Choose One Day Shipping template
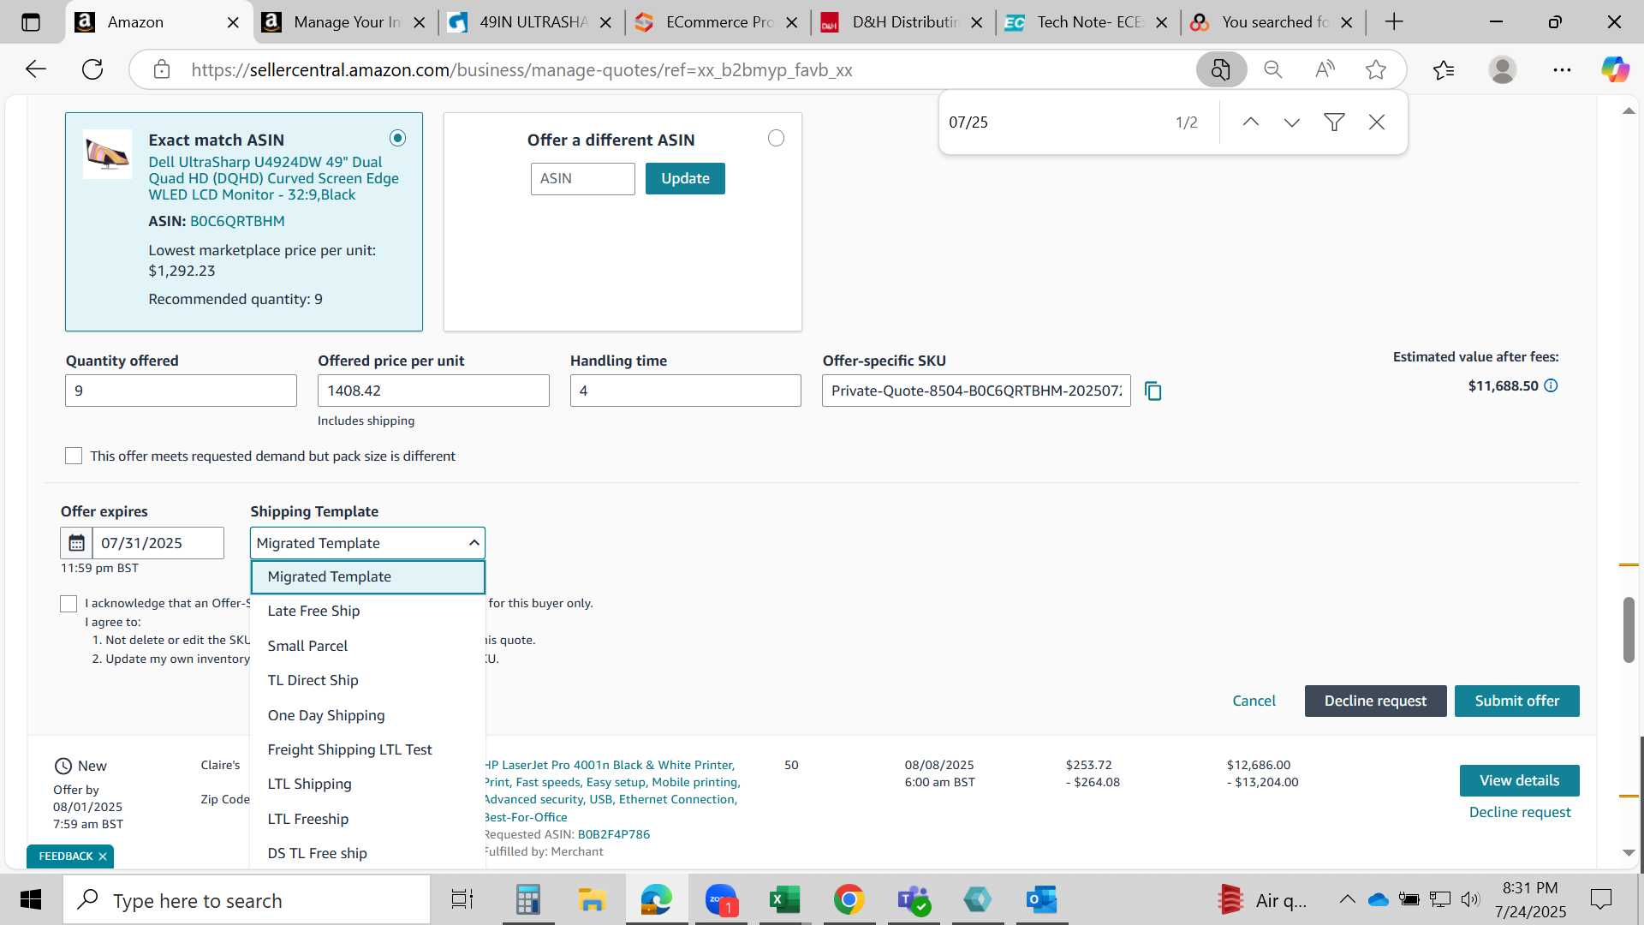Screen dimensions: 1644x925 tap(367, 715)
